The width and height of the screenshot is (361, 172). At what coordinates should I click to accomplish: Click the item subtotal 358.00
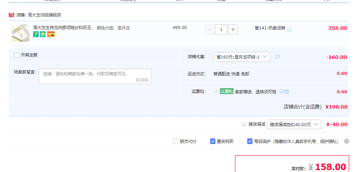pos(338,28)
